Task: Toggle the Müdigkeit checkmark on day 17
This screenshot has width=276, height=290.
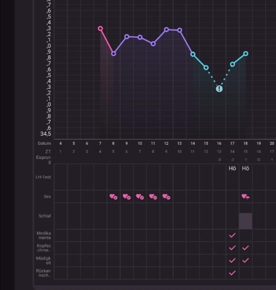Action: click(x=232, y=261)
